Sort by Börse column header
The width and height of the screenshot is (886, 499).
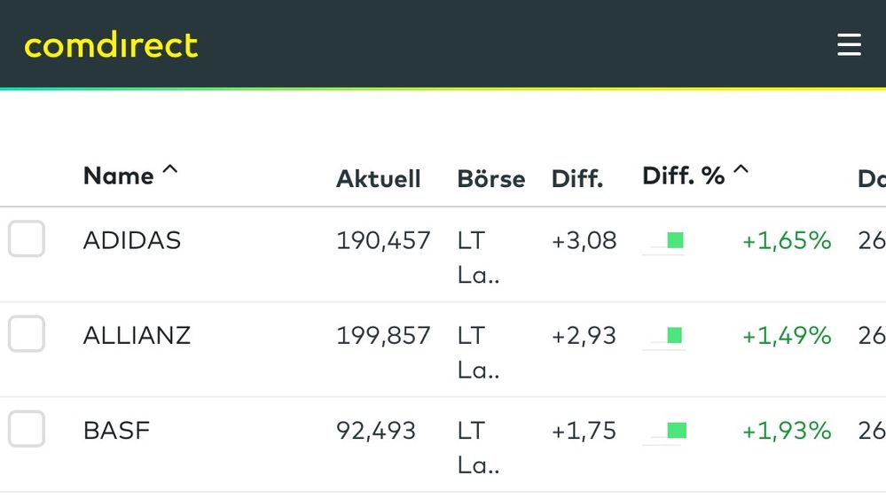click(490, 179)
